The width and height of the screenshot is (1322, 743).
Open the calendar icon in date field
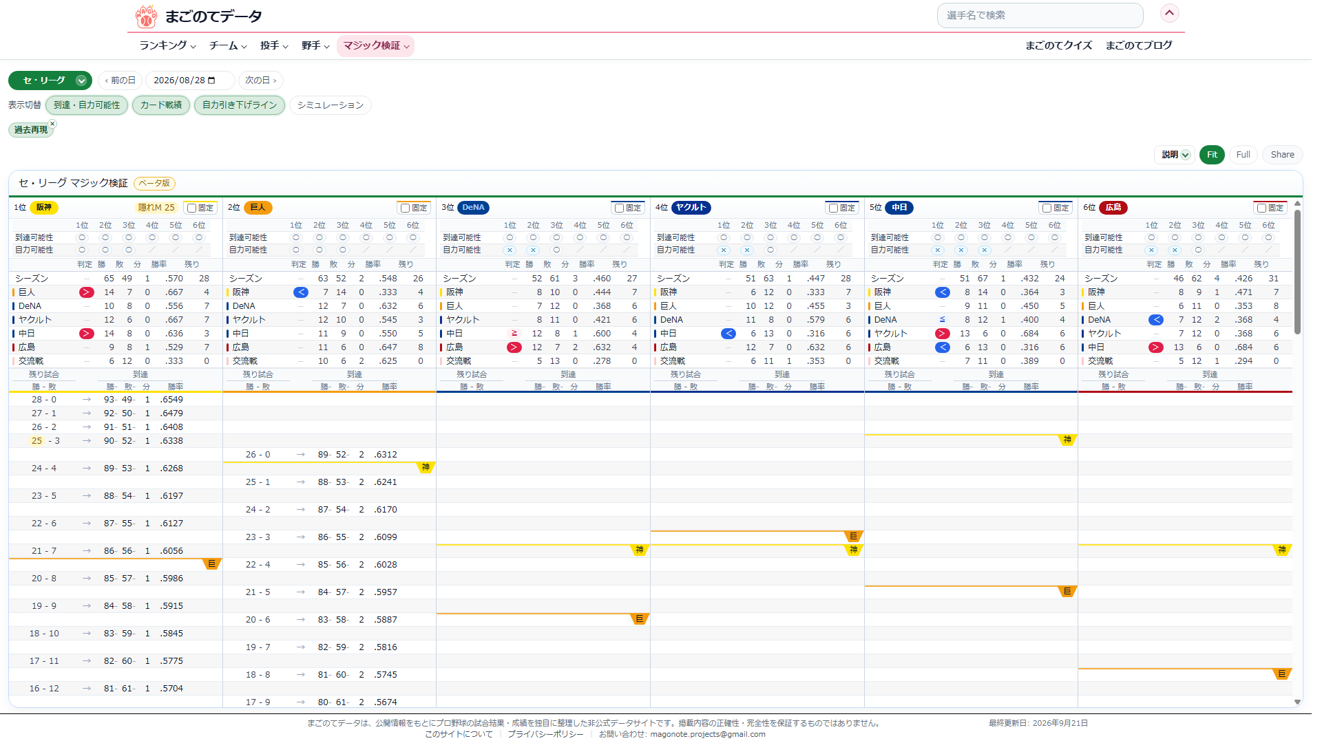point(211,80)
